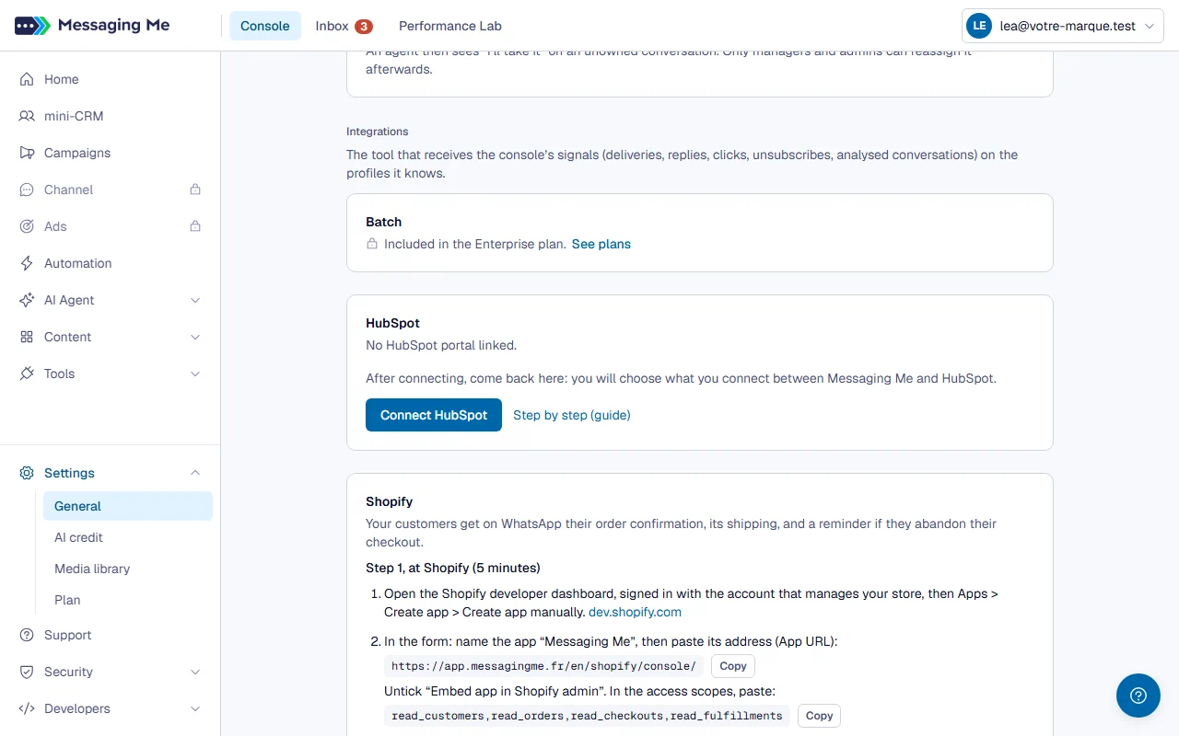The height and width of the screenshot is (736, 1179).
Task: Click the Security shield icon
Action: pyautogui.click(x=27, y=672)
